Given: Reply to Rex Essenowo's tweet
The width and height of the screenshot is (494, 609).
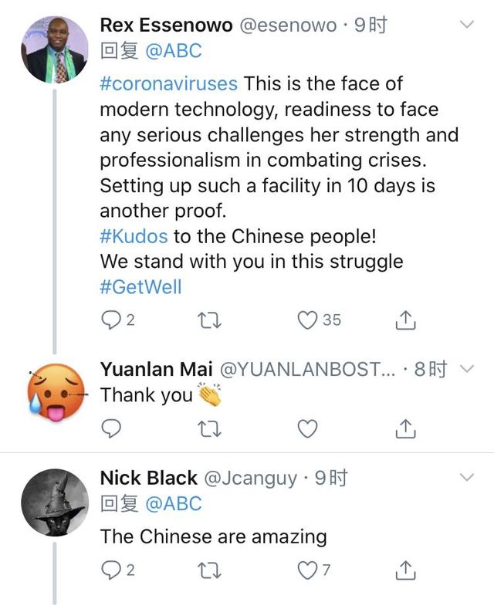Looking at the screenshot, I should pos(112,319).
